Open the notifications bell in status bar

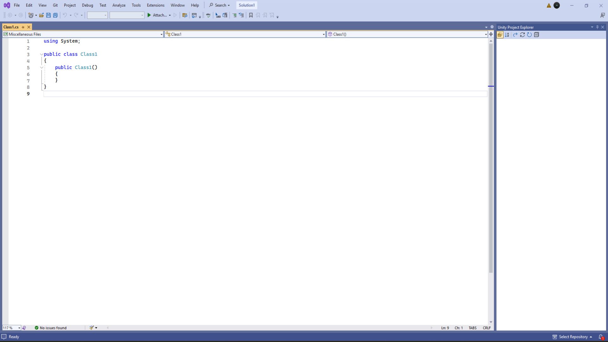pyautogui.click(x=601, y=337)
